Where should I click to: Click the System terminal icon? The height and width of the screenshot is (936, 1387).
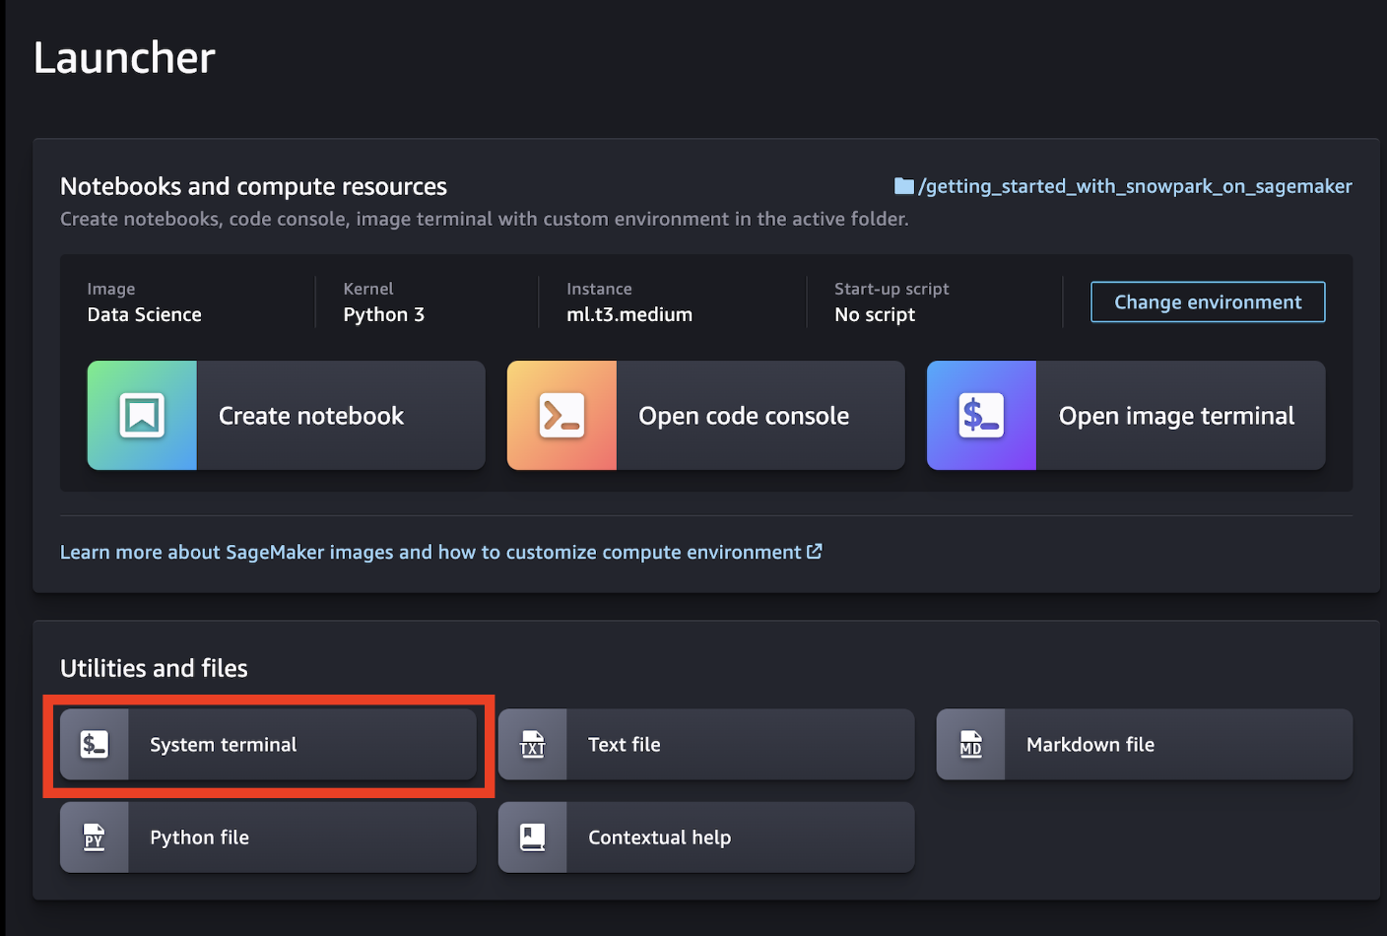(95, 745)
